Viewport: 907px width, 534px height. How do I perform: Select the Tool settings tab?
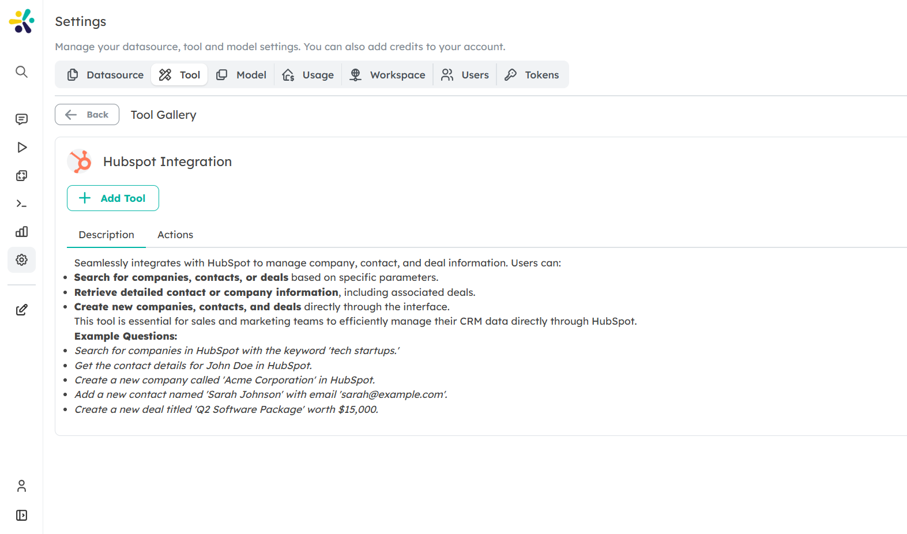coord(179,75)
